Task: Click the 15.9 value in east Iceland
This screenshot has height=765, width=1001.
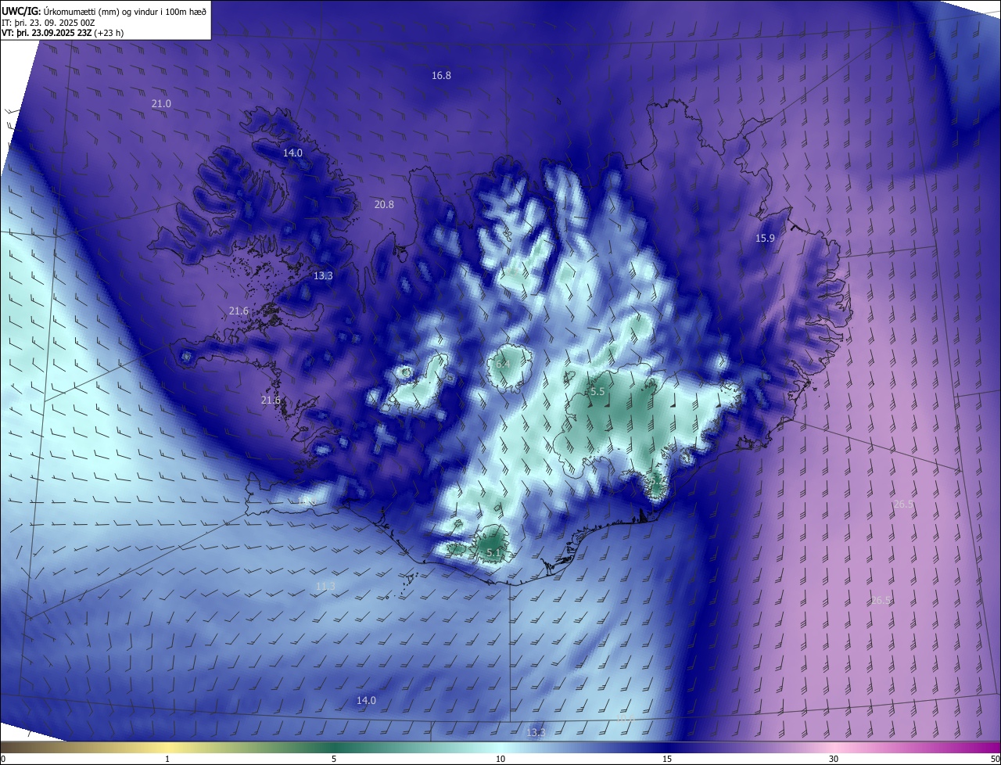Action: pos(765,239)
